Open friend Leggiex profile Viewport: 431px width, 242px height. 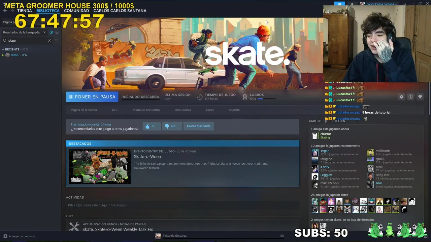pyautogui.click(x=326, y=175)
